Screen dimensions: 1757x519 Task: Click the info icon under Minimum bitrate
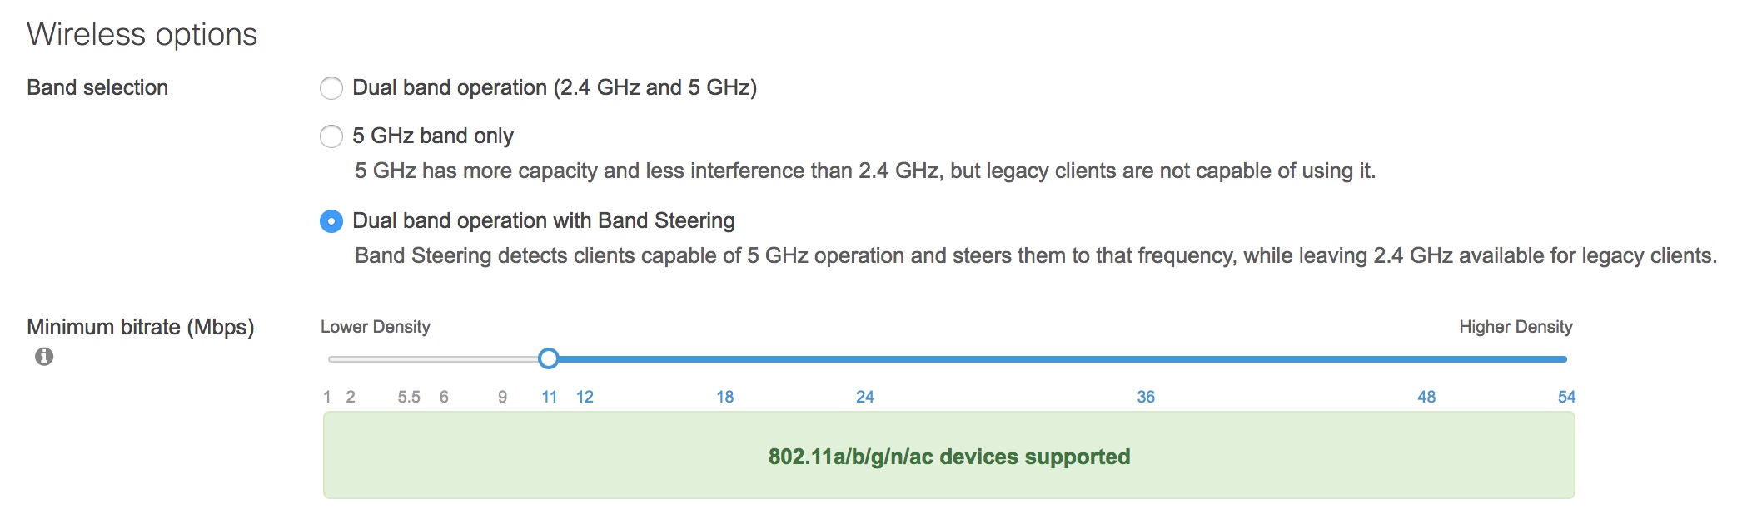pos(44,357)
